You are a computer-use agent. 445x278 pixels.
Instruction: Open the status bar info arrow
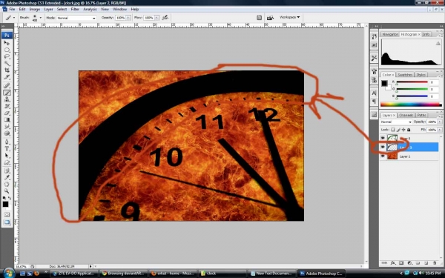(x=90, y=266)
